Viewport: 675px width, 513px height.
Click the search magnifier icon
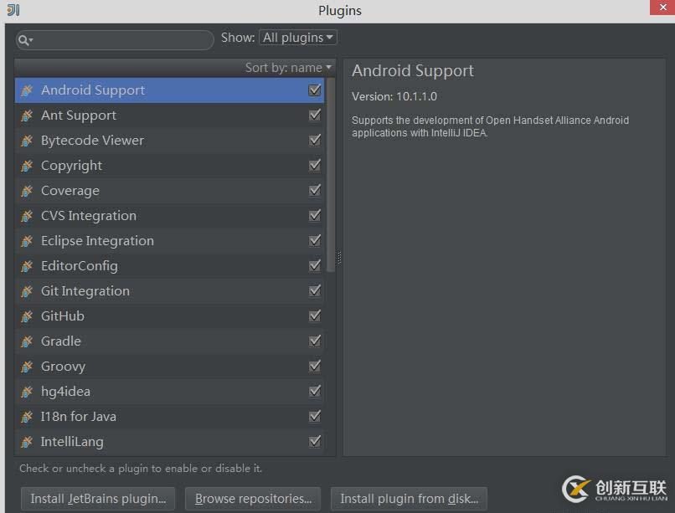pyautogui.click(x=25, y=40)
